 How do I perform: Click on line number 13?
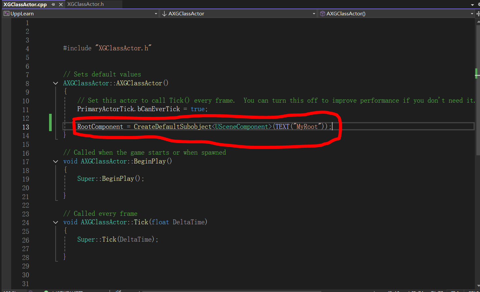coord(26,127)
